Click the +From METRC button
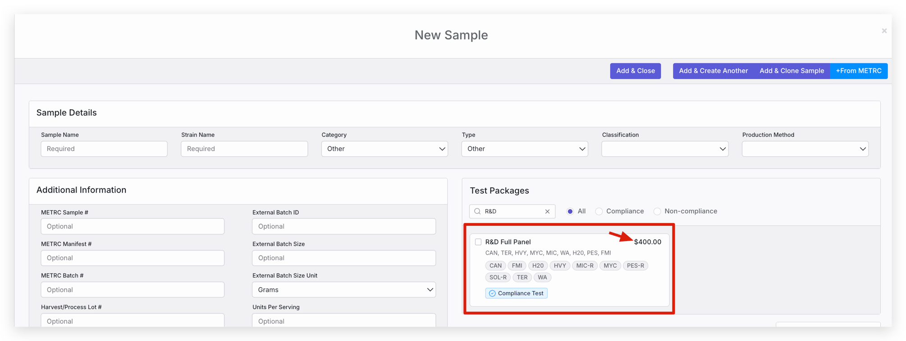This screenshot has height=341, width=906. pyautogui.click(x=859, y=71)
